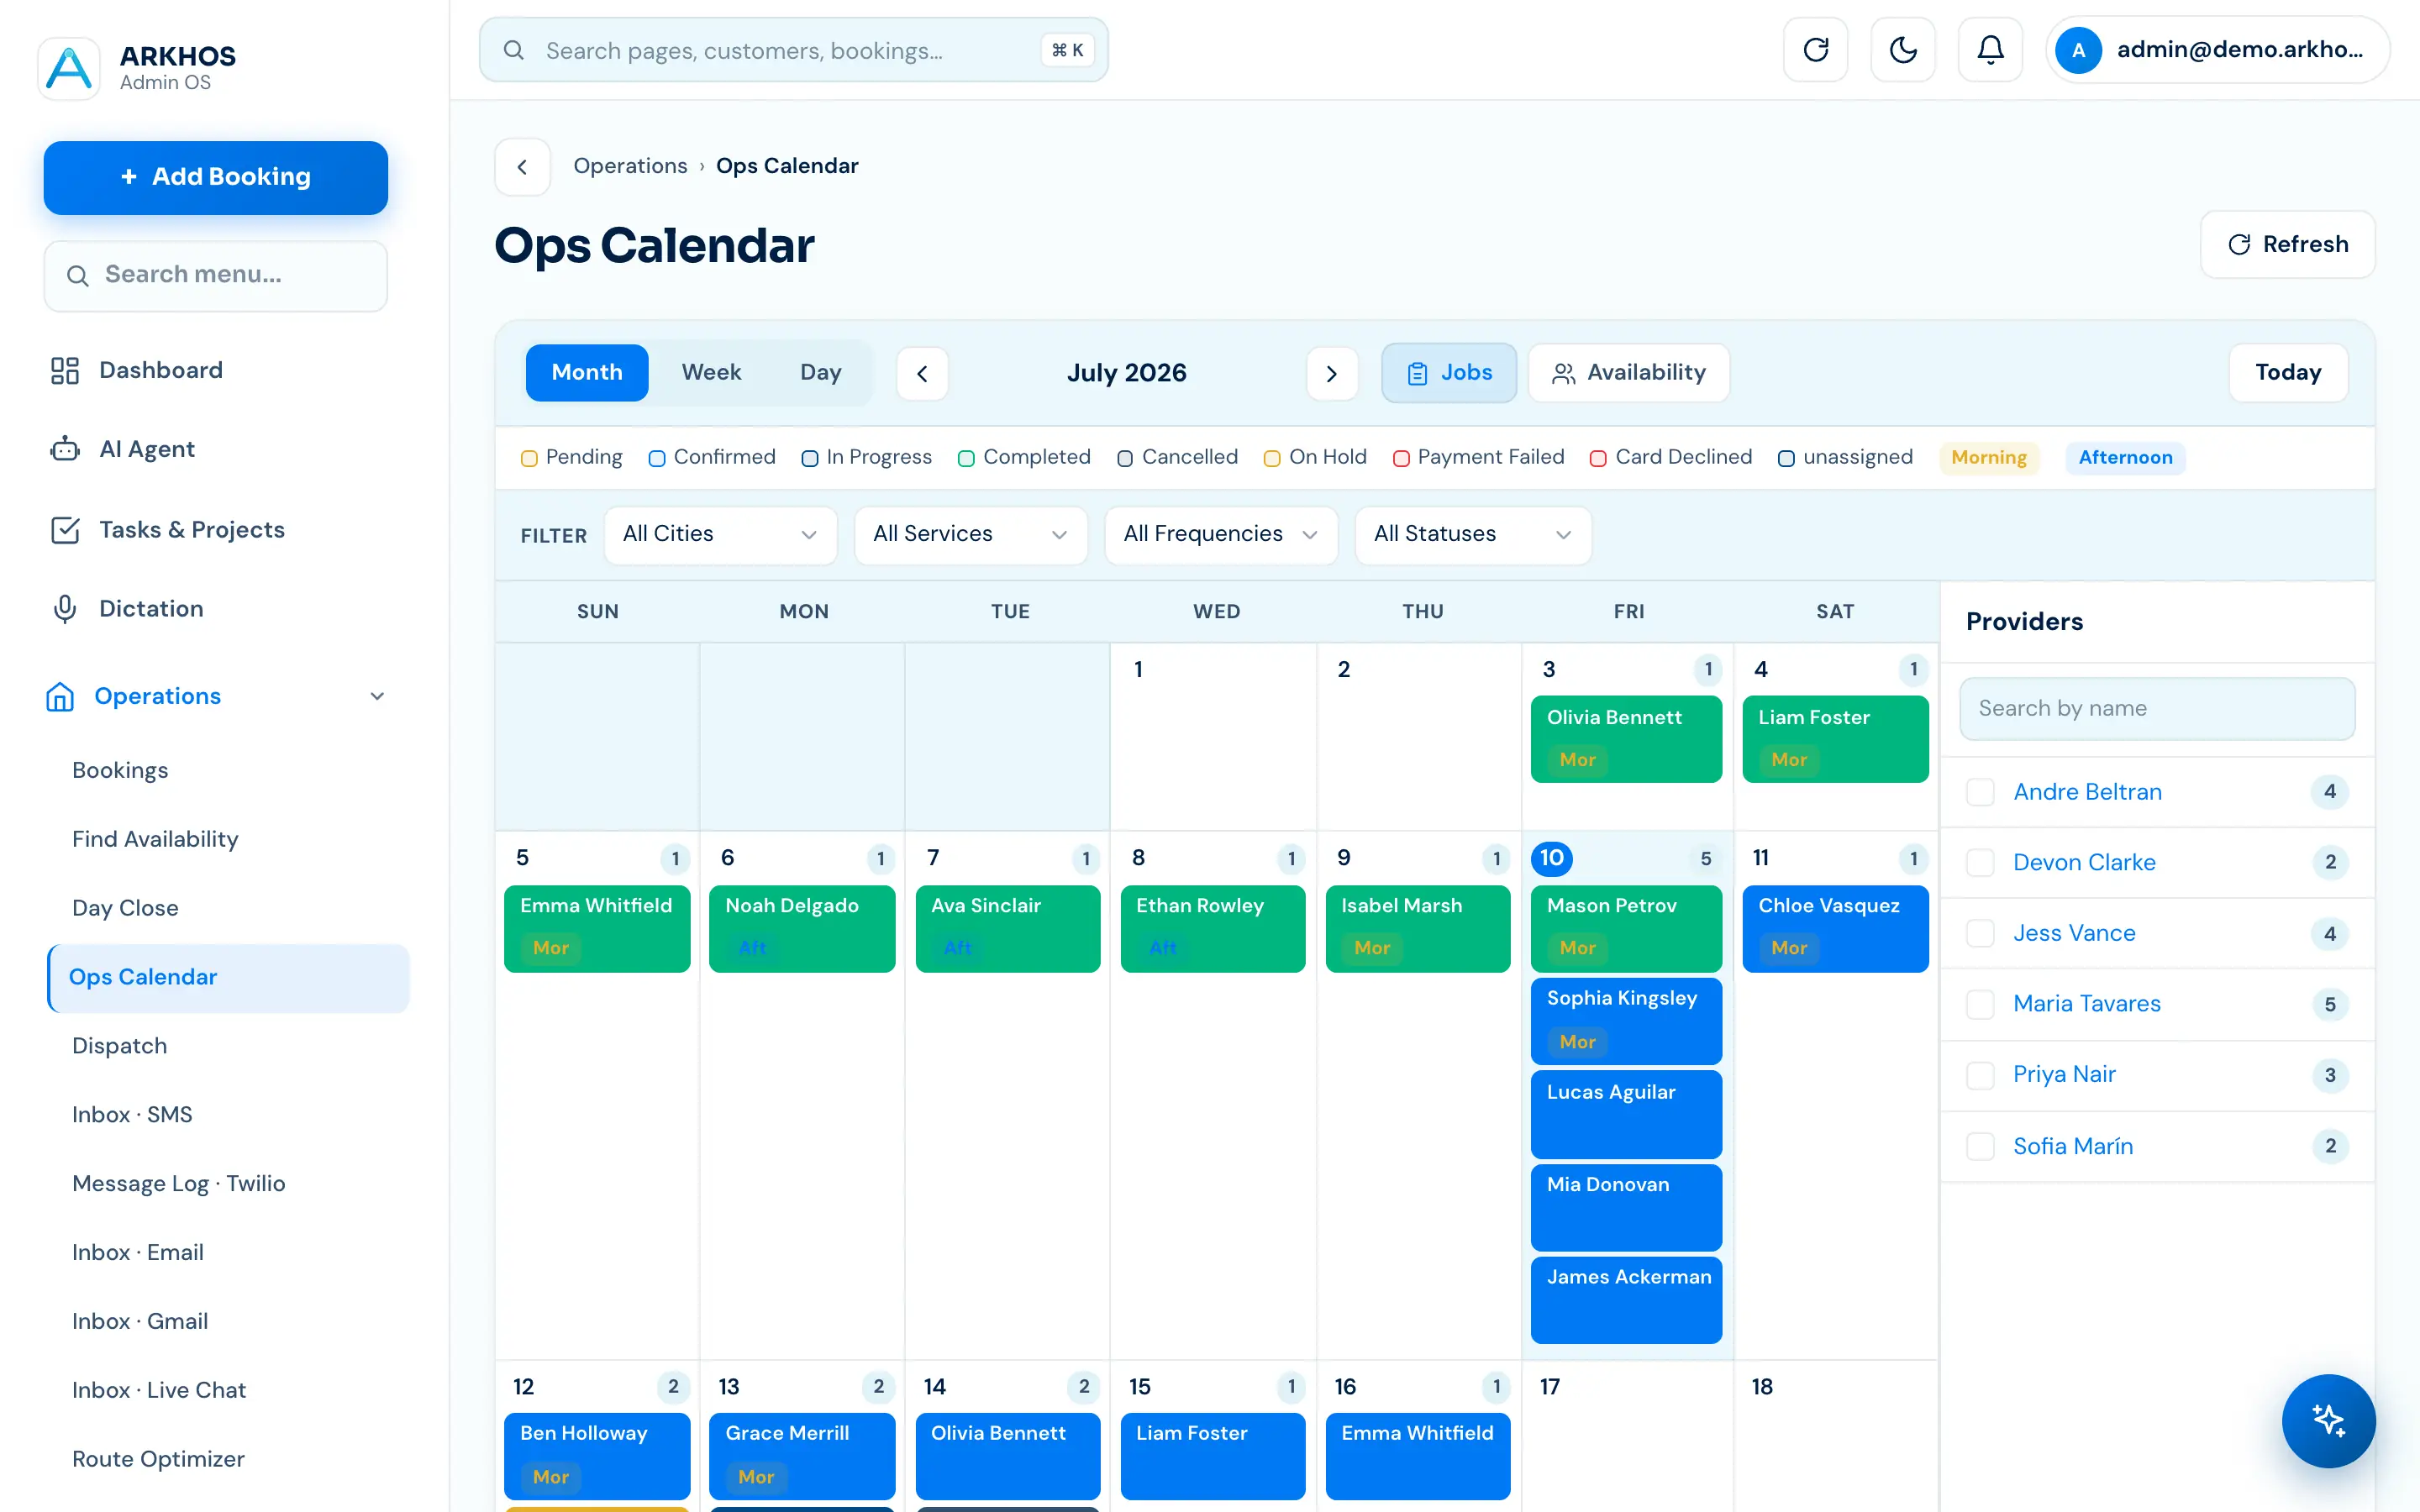Click the Morning color legend chip
This screenshot has height=1512, width=2420.
click(x=1988, y=458)
